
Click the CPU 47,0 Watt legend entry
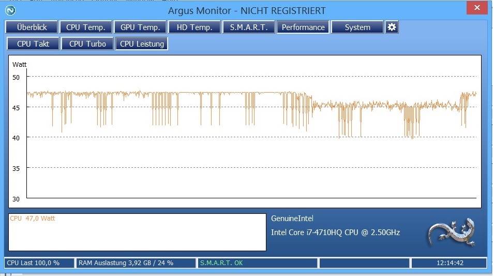point(32,219)
